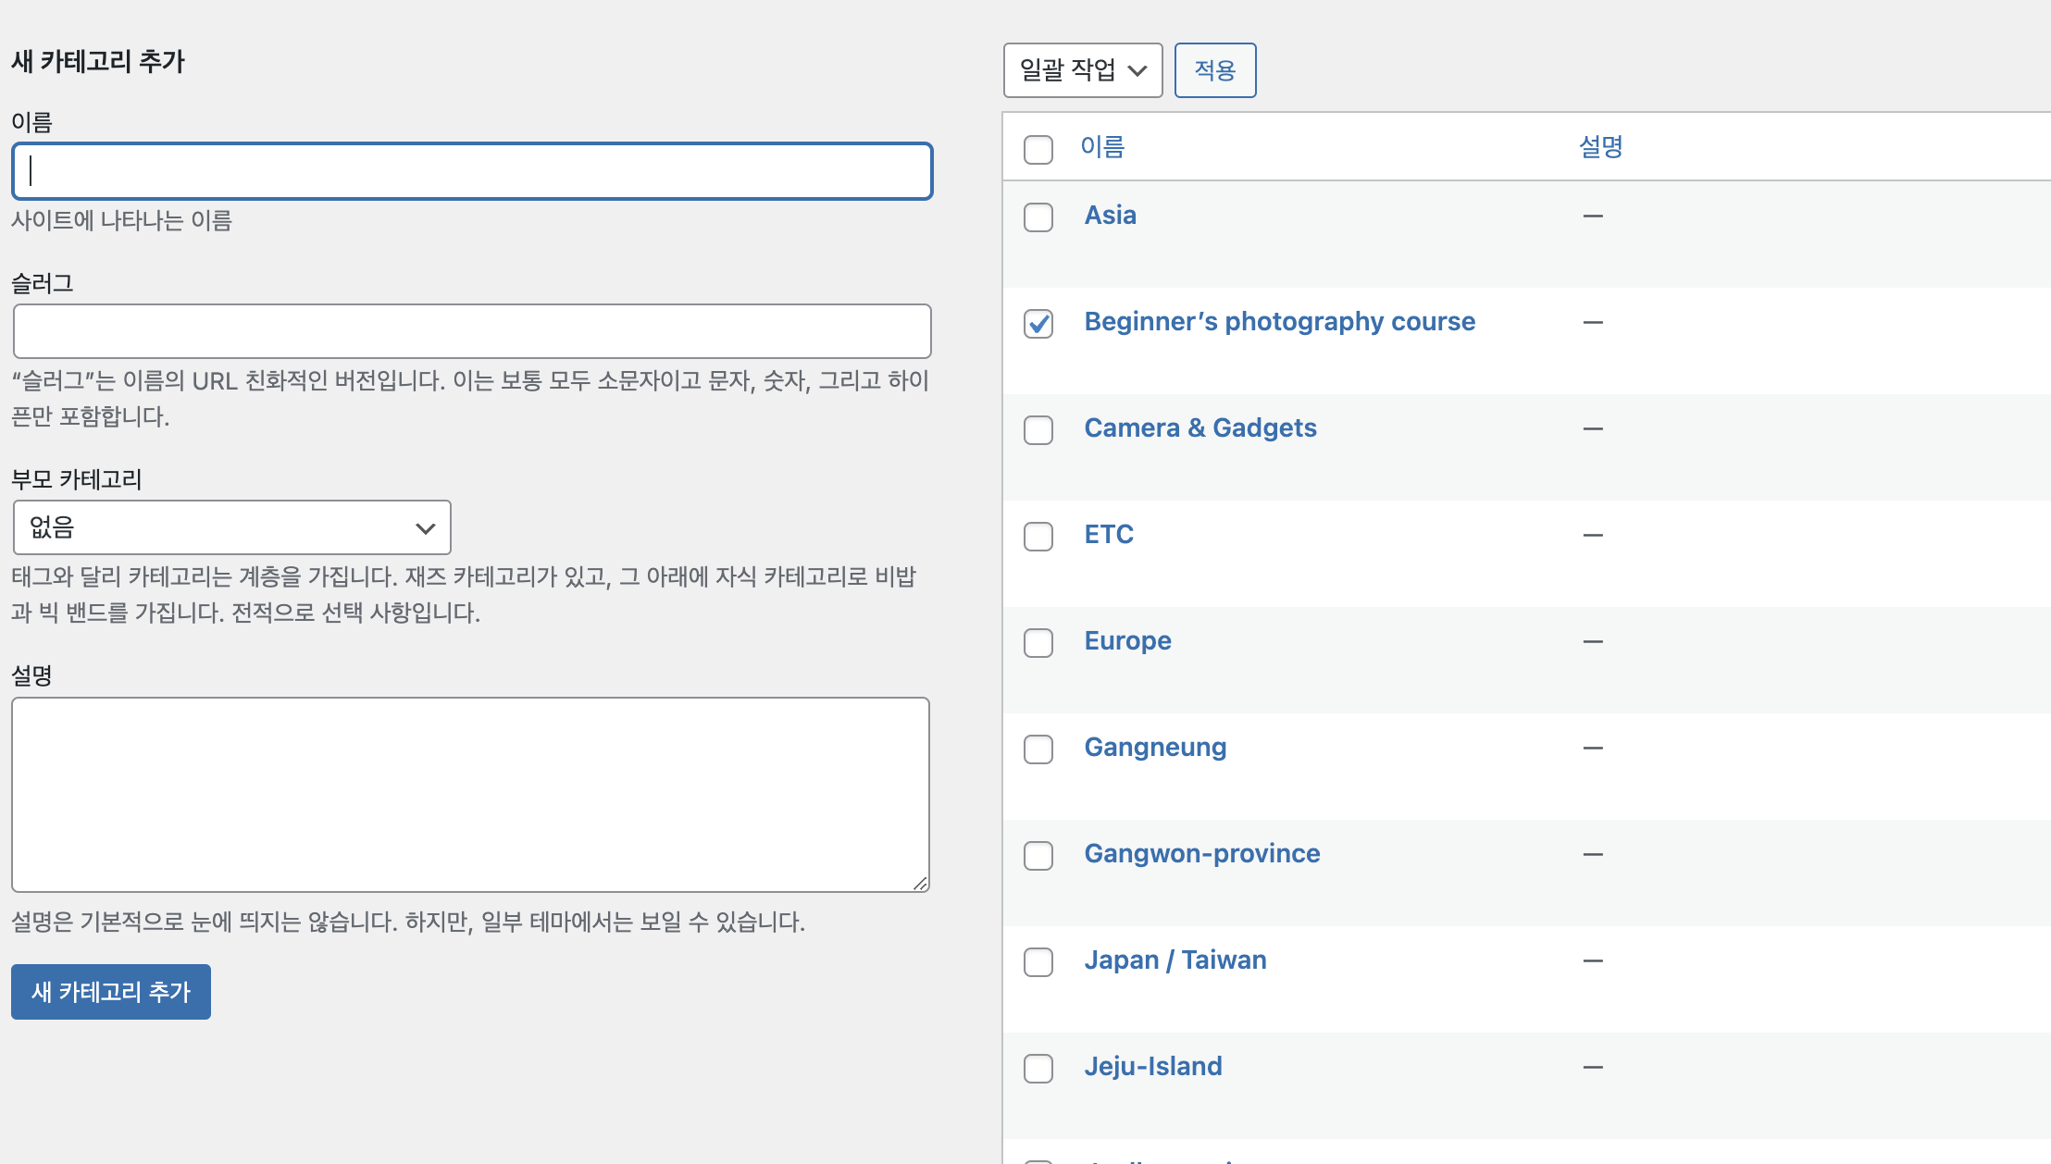Sort table by 설명 column header

1600,147
